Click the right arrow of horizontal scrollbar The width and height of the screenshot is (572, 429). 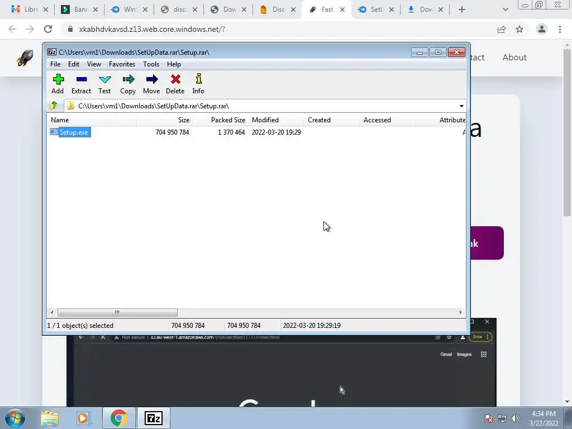(460, 312)
